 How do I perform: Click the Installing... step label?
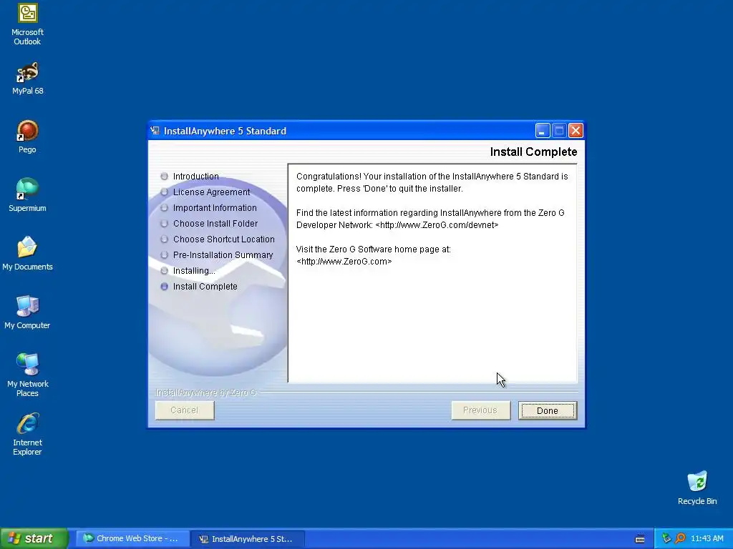click(x=194, y=271)
